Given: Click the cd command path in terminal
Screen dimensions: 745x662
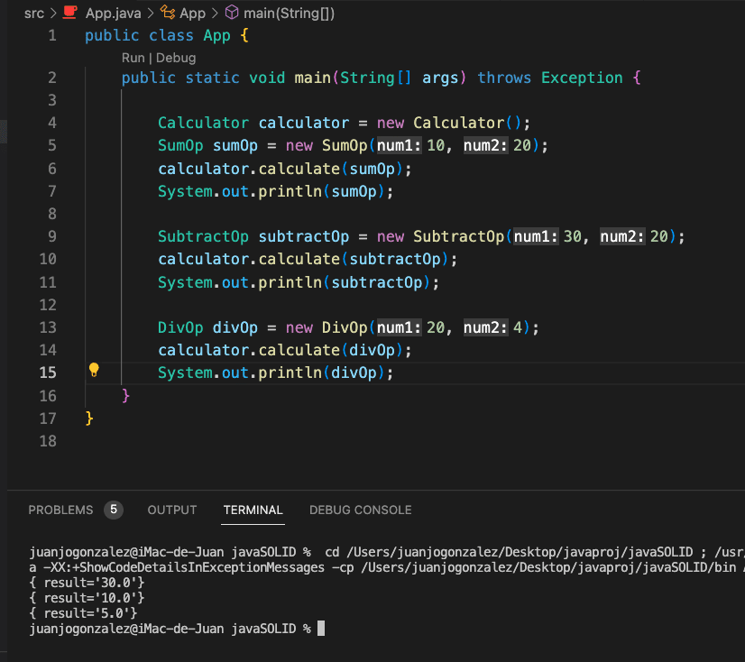Looking at the screenshot, I should click(x=520, y=552).
